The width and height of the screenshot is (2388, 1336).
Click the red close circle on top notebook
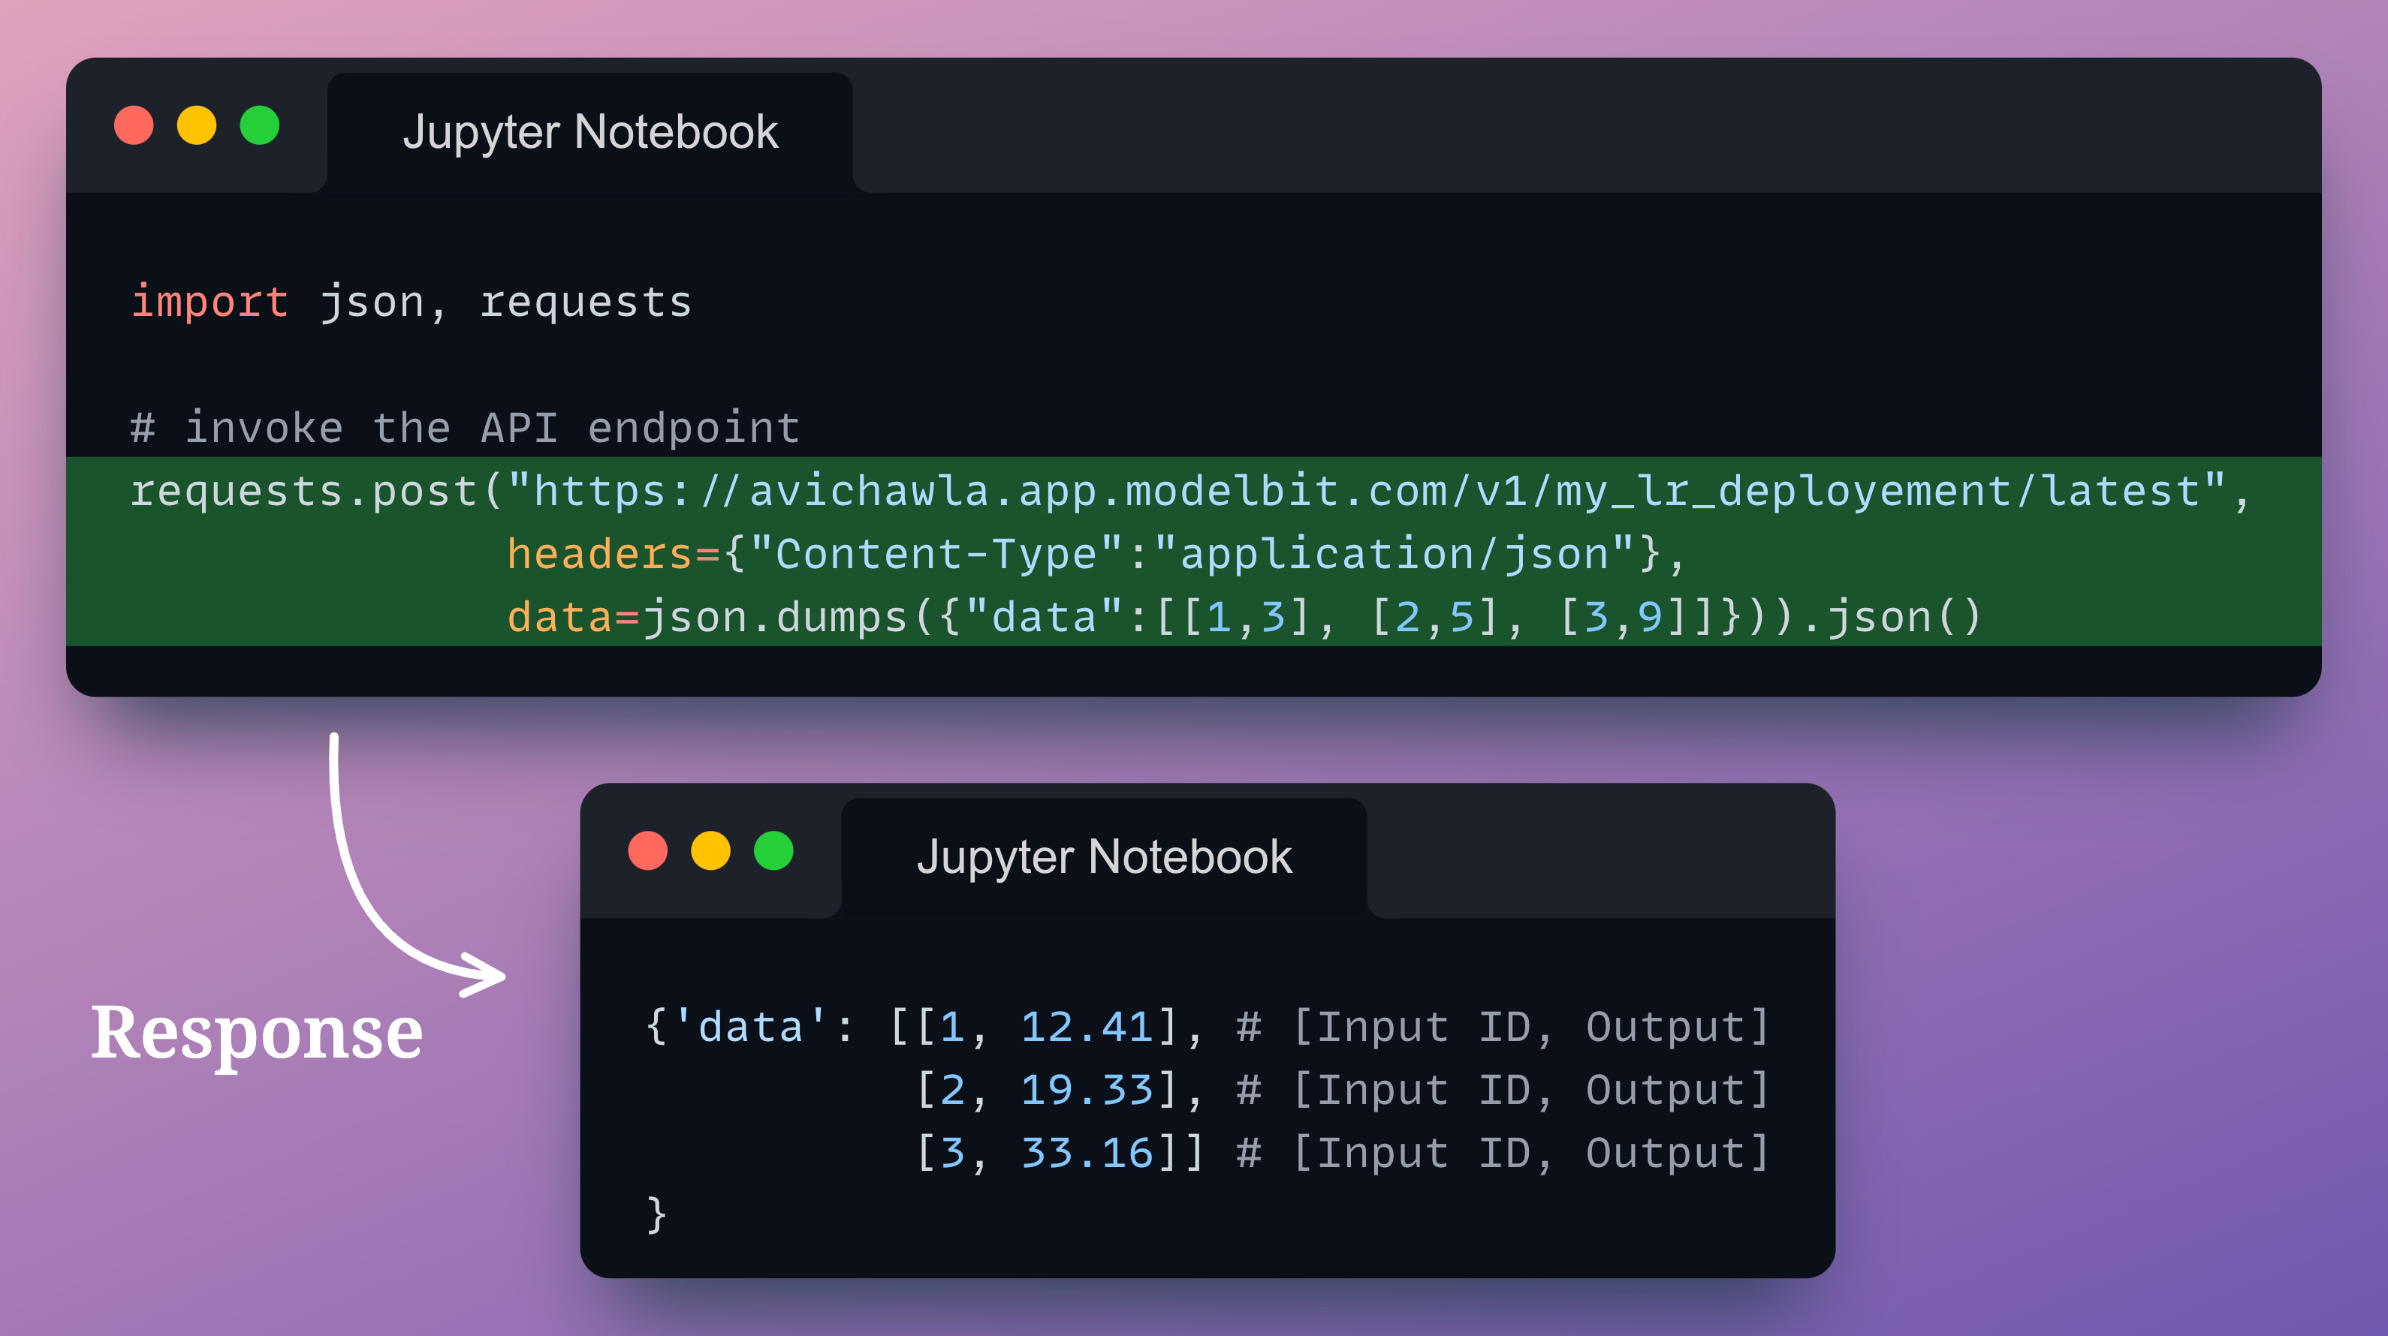pyautogui.click(x=134, y=125)
